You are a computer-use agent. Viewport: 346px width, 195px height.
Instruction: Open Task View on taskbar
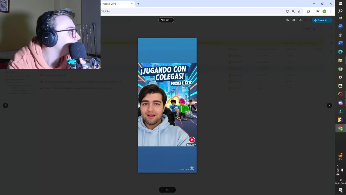[x=340, y=18]
